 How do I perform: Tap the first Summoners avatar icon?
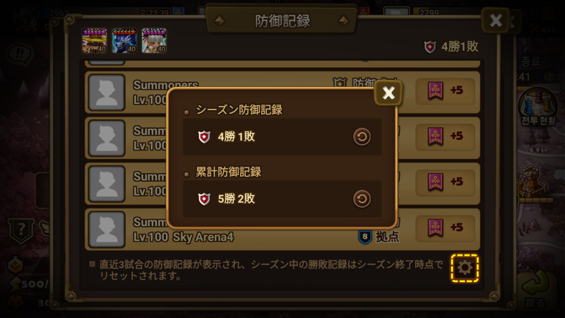point(107,93)
